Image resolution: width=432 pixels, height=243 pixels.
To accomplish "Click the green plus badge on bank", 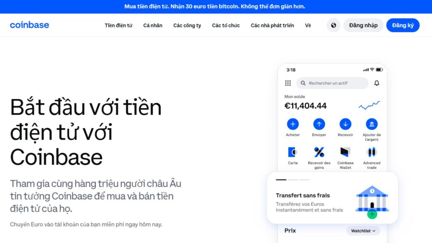I will (x=372, y=214).
